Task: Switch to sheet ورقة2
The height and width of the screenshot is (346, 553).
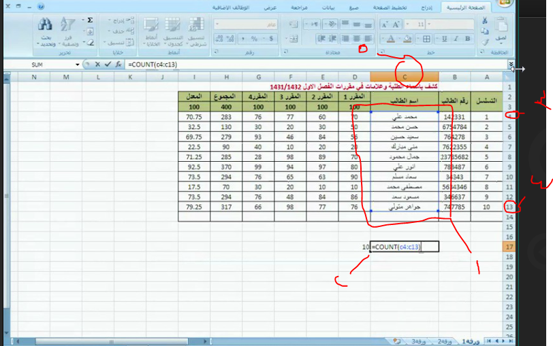Action: point(444,341)
